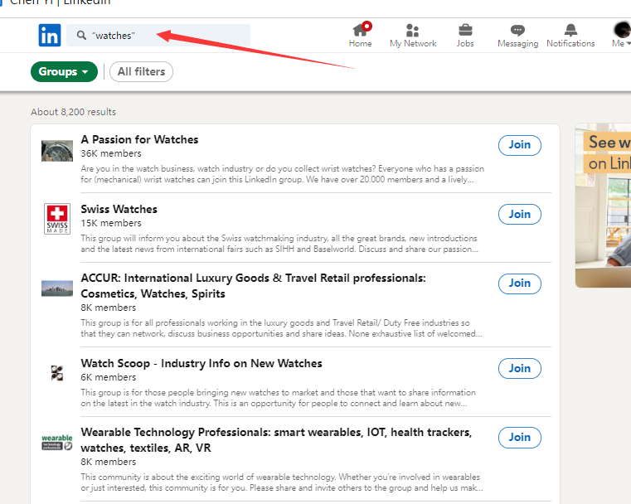Open the All filters button
This screenshot has height=504, width=631.
click(141, 71)
